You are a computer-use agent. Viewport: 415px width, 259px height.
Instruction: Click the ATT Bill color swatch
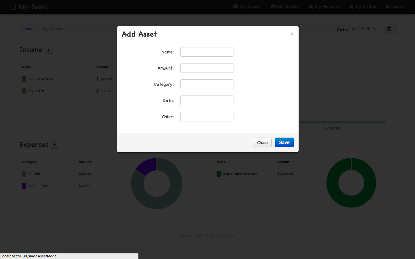point(24,174)
